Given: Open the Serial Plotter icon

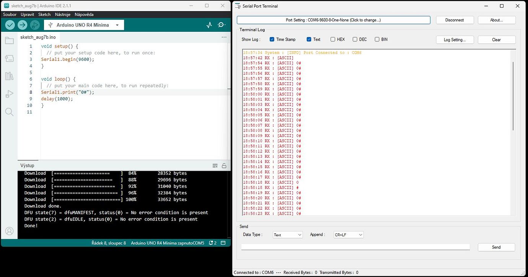Looking at the screenshot, I should (x=209, y=25).
